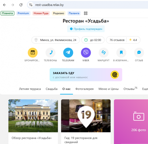Go back to the previous page

click(5, 5)
